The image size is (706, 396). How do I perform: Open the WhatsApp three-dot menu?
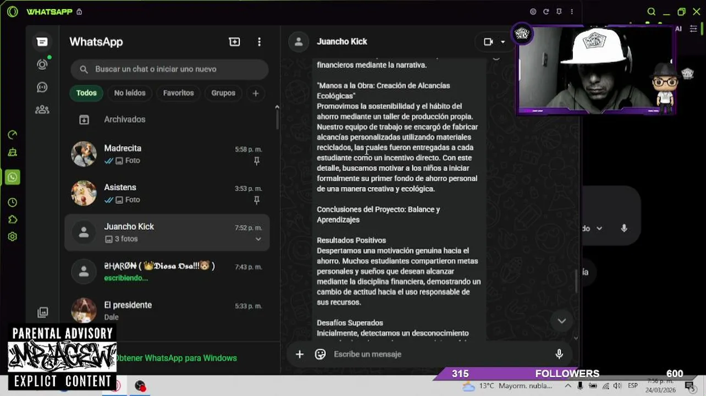(x=259, y=42)
